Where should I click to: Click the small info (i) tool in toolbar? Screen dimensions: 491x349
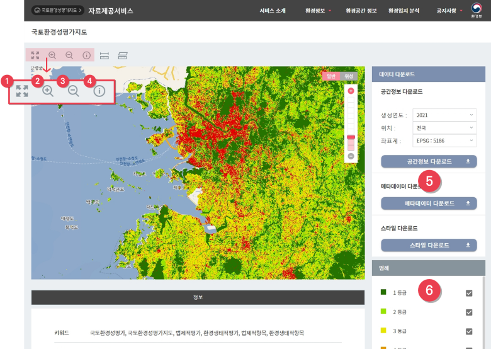pos(86,55)
